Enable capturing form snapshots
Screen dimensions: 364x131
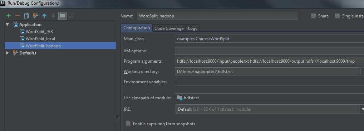pos(128,124)
